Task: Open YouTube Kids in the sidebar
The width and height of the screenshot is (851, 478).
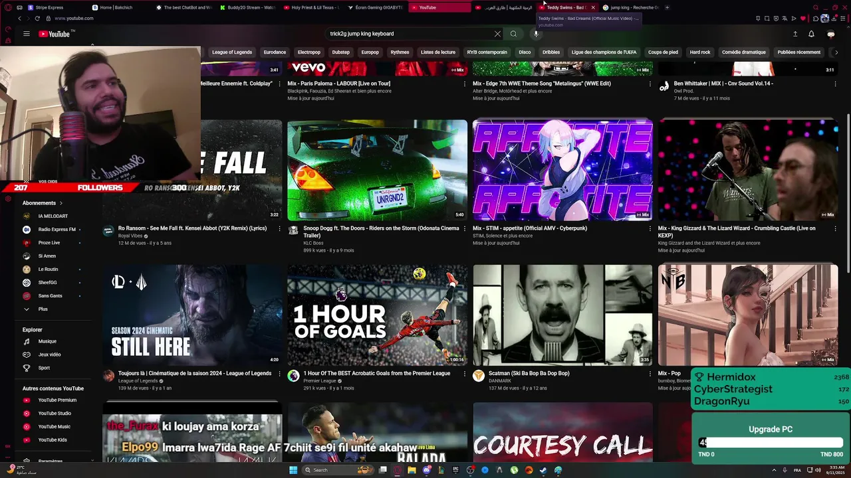Action: click(x=52, y=440)
